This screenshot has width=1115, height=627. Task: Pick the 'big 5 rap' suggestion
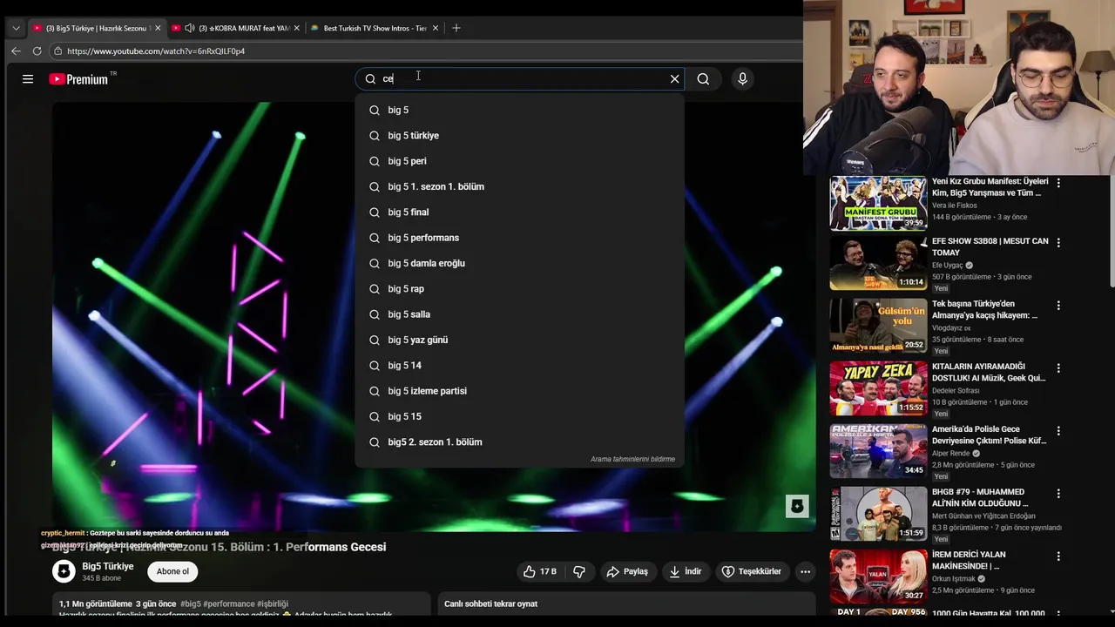519,289
